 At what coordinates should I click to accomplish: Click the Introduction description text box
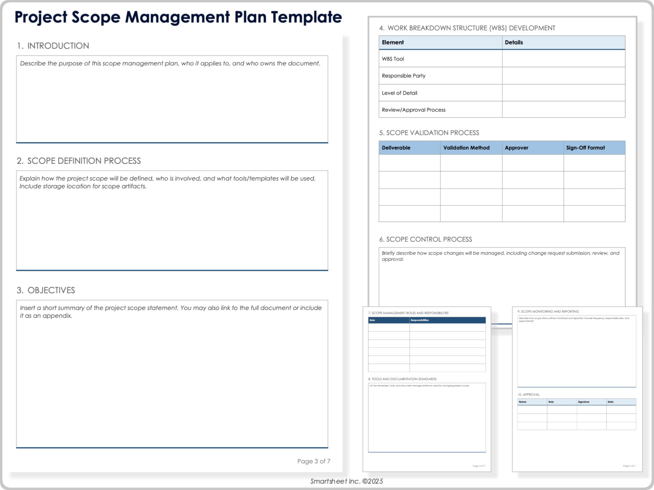172,99
